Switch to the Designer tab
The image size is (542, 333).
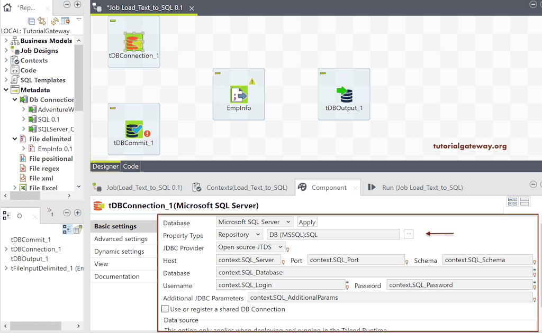[105, 166]
